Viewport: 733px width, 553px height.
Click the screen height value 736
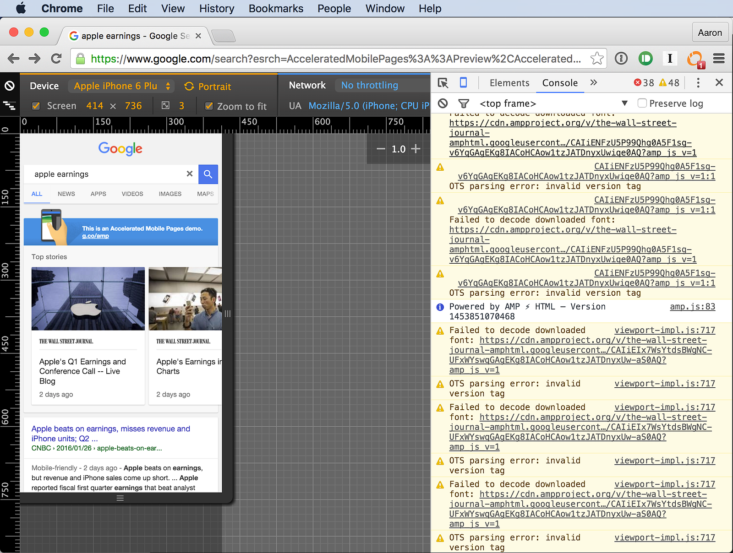[133, 106]
